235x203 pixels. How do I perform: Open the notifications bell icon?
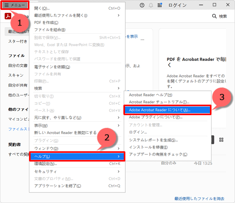(x=151, y=5)
